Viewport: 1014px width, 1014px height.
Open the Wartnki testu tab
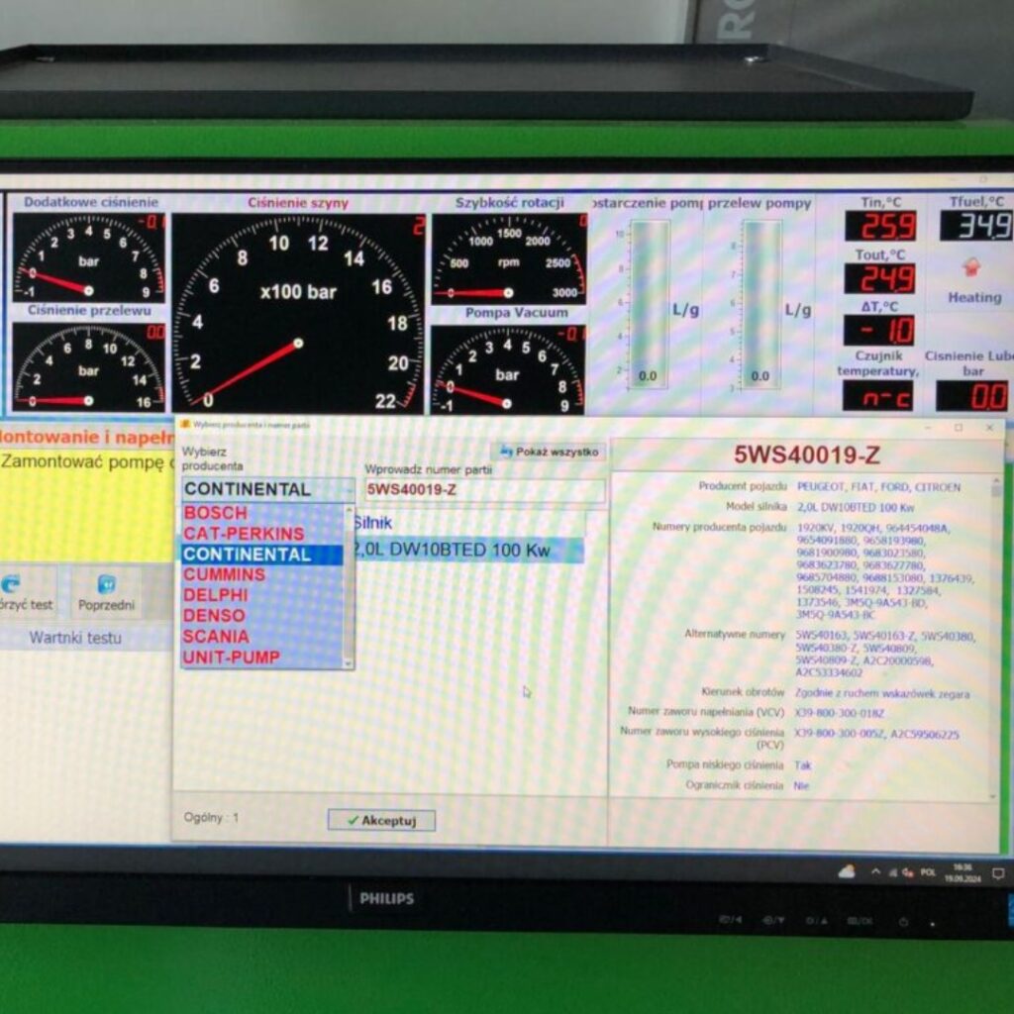75,638
